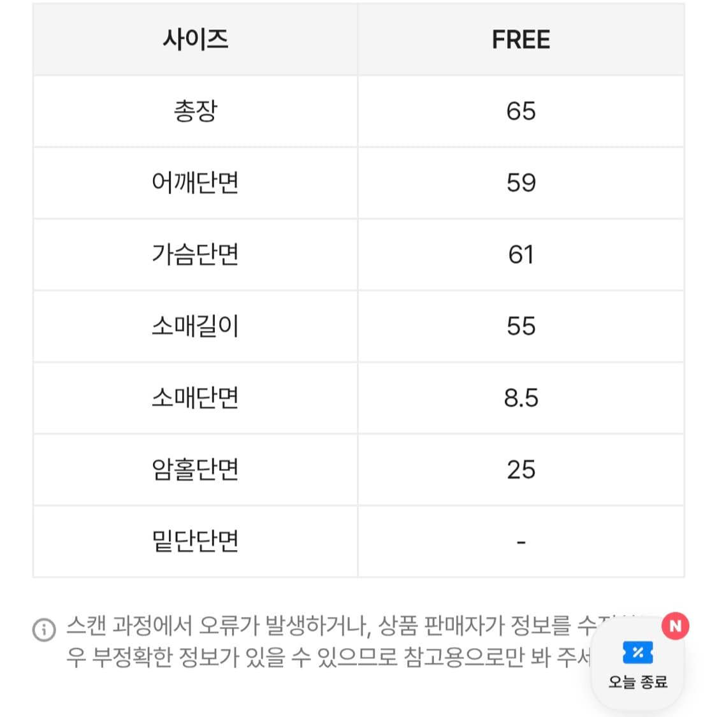
Task: Click the 소매길이 value 55
Action: [521, 326]
